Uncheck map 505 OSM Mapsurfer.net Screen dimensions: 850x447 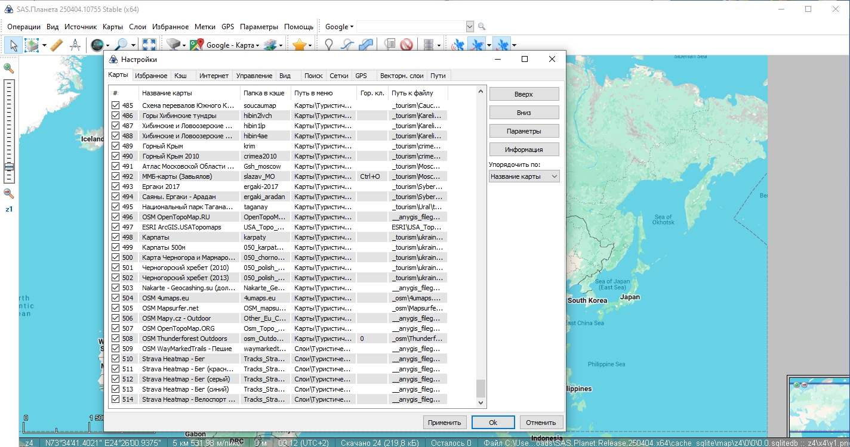coord(115,308)
